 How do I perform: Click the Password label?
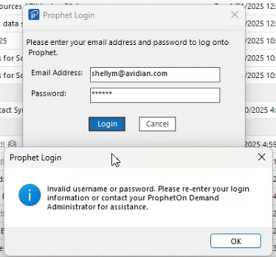(49, 93)
